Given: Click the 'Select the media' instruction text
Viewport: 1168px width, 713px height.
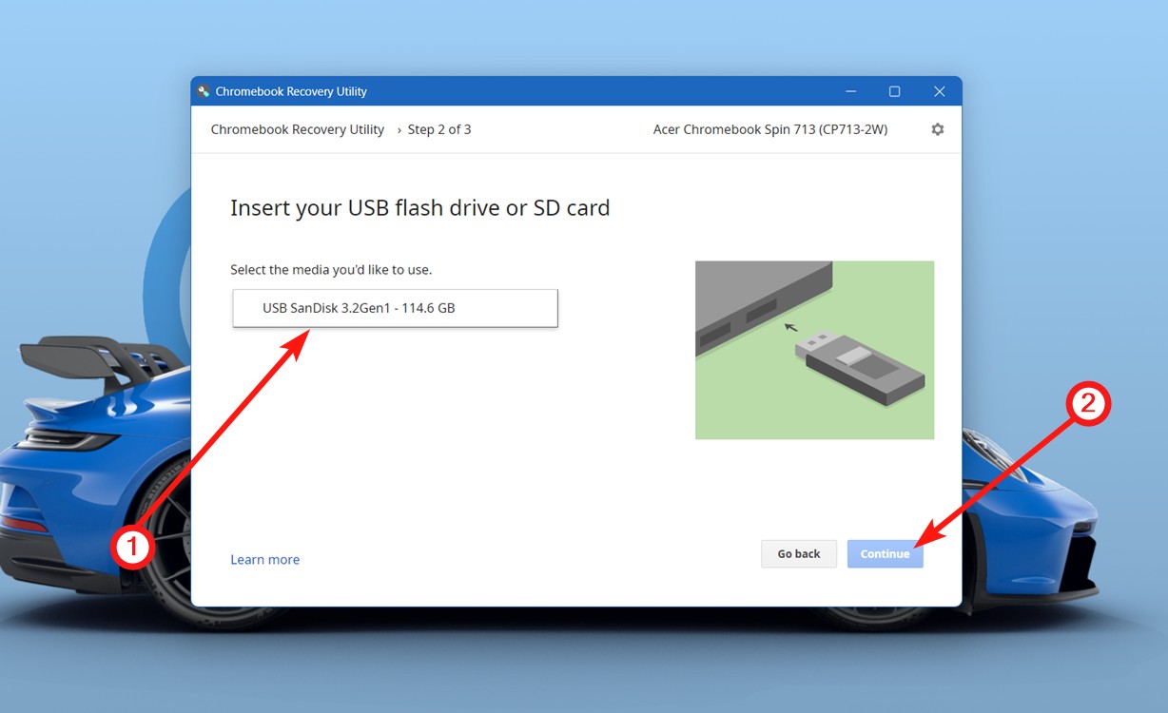Looking at the screenshot, I should pos(331,269).
